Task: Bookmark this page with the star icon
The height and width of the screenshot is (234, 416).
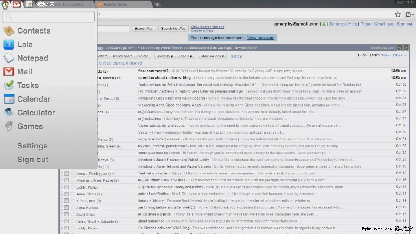Action: [x=397, y=15]
